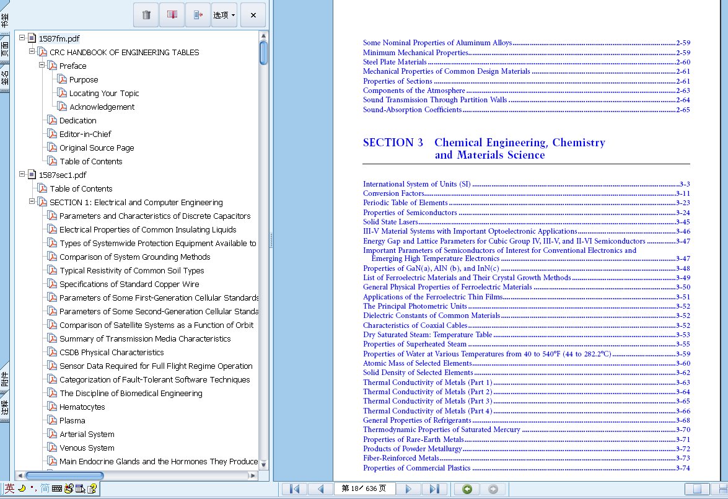Collapse SECTION 1 Electrical and Computer Engineering

pos(32,201)
